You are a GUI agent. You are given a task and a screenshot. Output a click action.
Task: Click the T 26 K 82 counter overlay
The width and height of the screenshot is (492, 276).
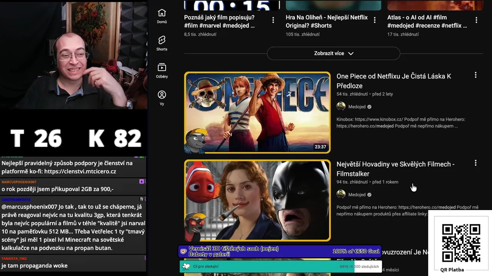(76, 138)
